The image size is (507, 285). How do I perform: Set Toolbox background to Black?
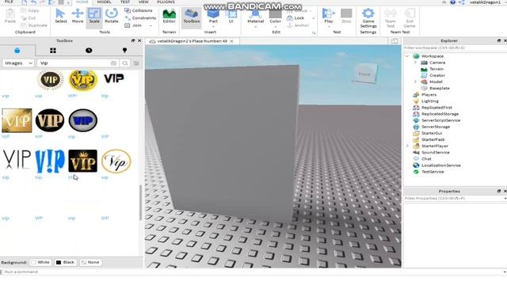coord(65,262)
